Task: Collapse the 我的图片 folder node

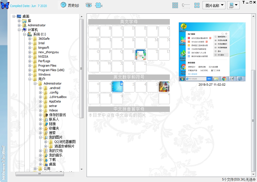Action: (x=40, y=137)
